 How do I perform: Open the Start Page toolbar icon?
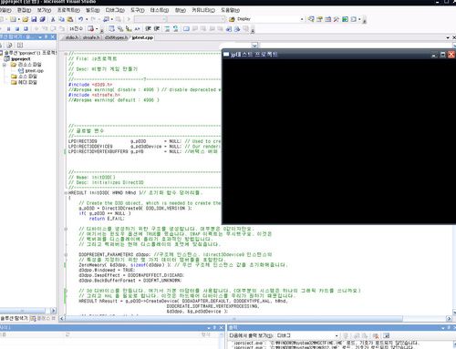tap(345, 19)
